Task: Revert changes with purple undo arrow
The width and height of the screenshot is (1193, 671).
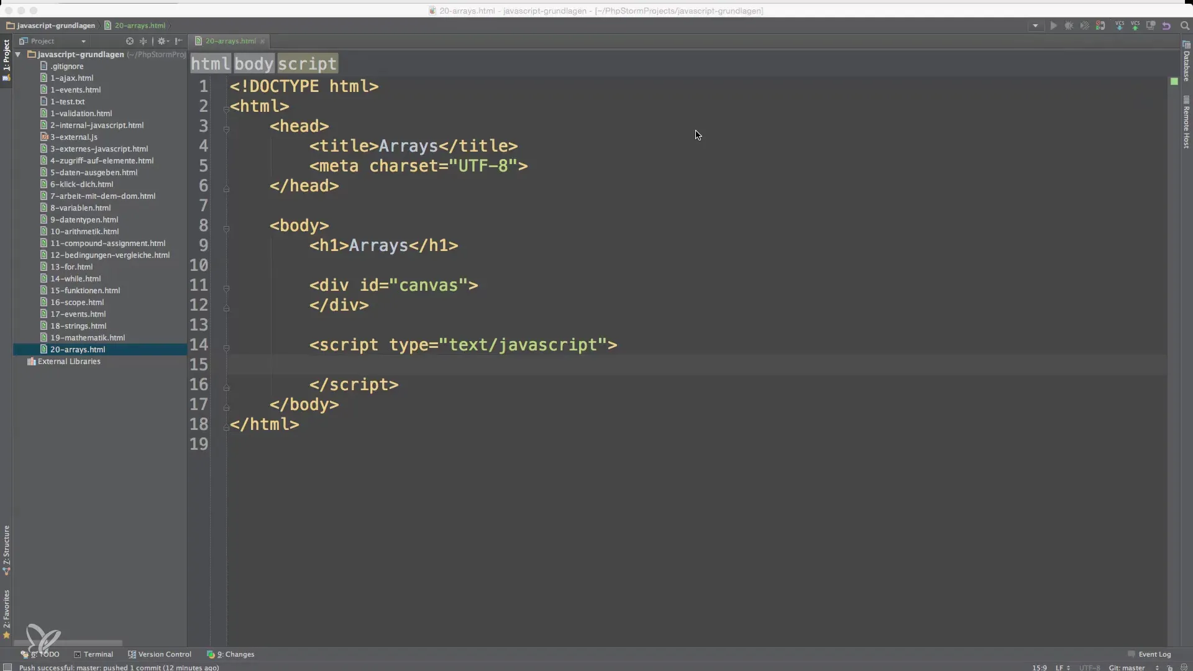Action: click(1166, 26)
